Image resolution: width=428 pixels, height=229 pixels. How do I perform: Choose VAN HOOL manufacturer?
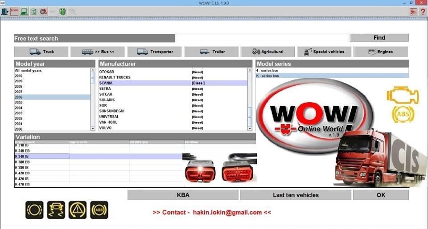click(173, 122)
